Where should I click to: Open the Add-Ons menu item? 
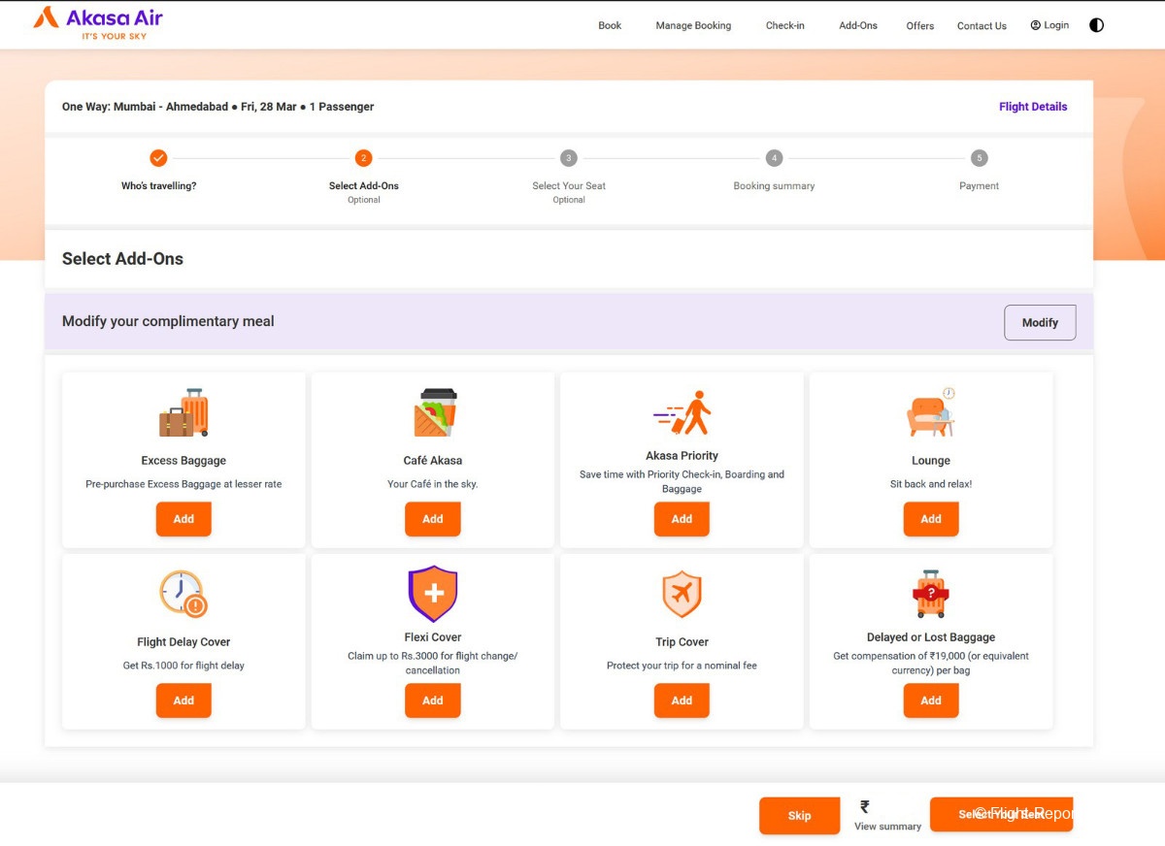(x=858, y=25)
